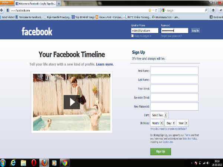Viewport: 223px width, 167px height.
Task: Open the Terms link
Action: [x=188, y=135]
